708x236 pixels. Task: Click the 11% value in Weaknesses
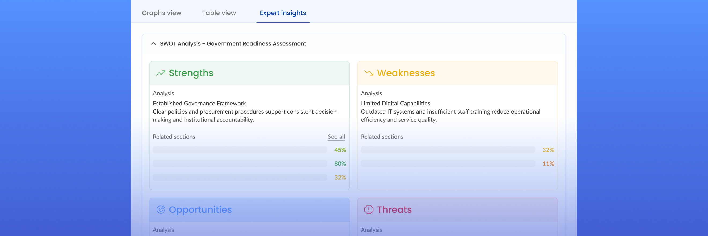point(548,164)
